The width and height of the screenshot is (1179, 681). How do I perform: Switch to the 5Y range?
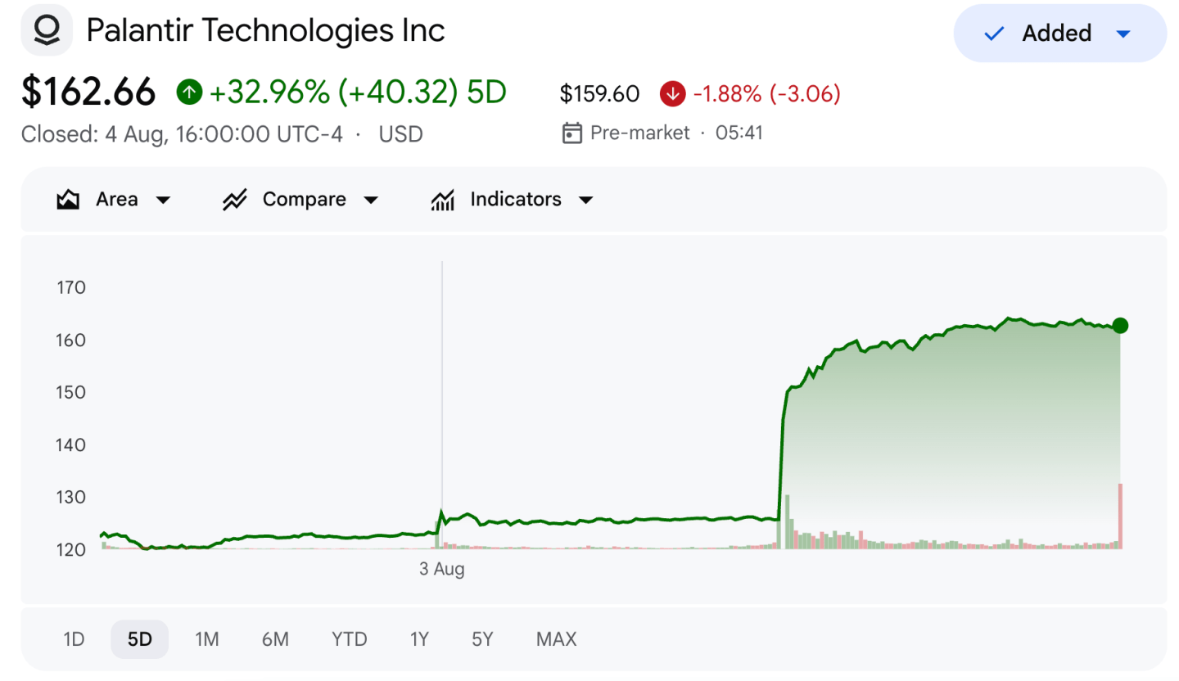(482, 639)
